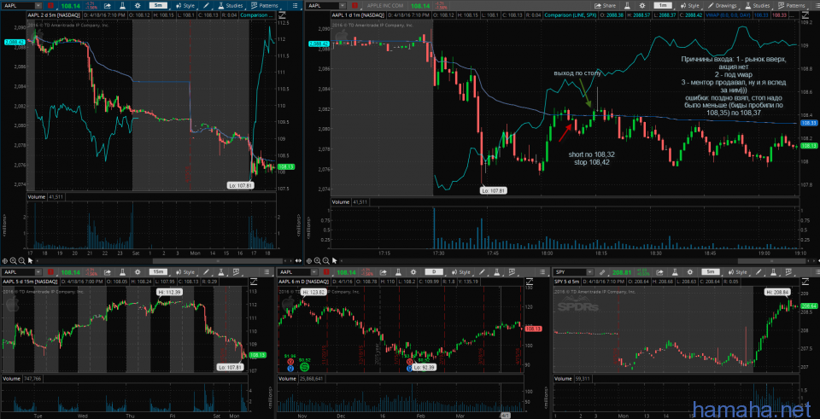Click Share button in the 1m chart
The height and width of the screenshot is (419, 820).
(x=605, y=6)
